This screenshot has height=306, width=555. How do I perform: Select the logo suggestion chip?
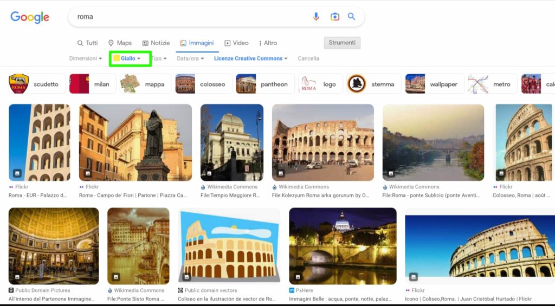(321, 84)
